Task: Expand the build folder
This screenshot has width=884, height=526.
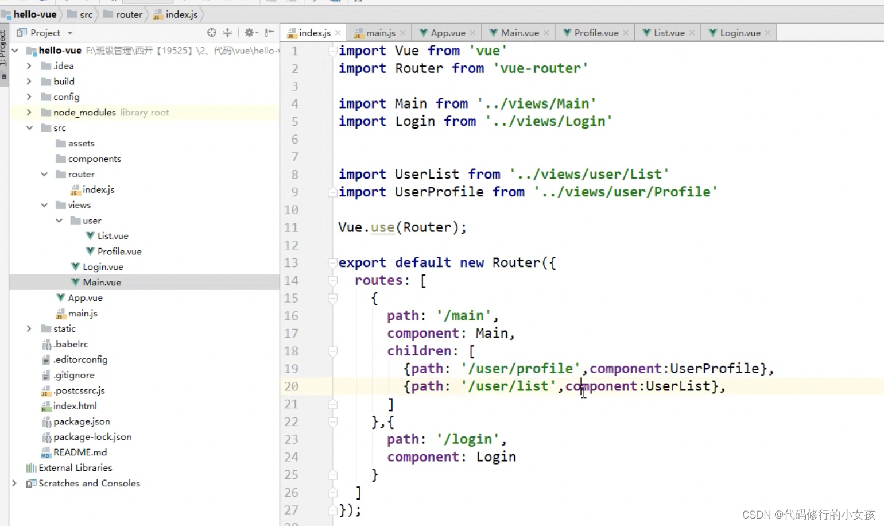Action: pos(29,82)
